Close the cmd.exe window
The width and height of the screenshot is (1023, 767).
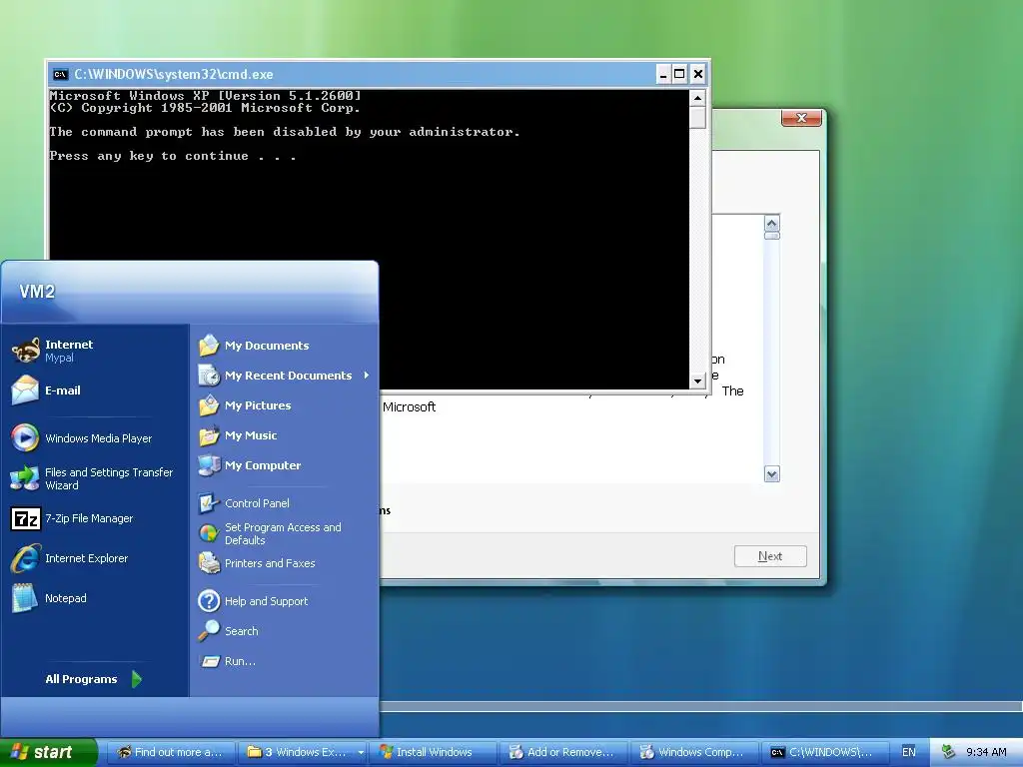[698, 74]
